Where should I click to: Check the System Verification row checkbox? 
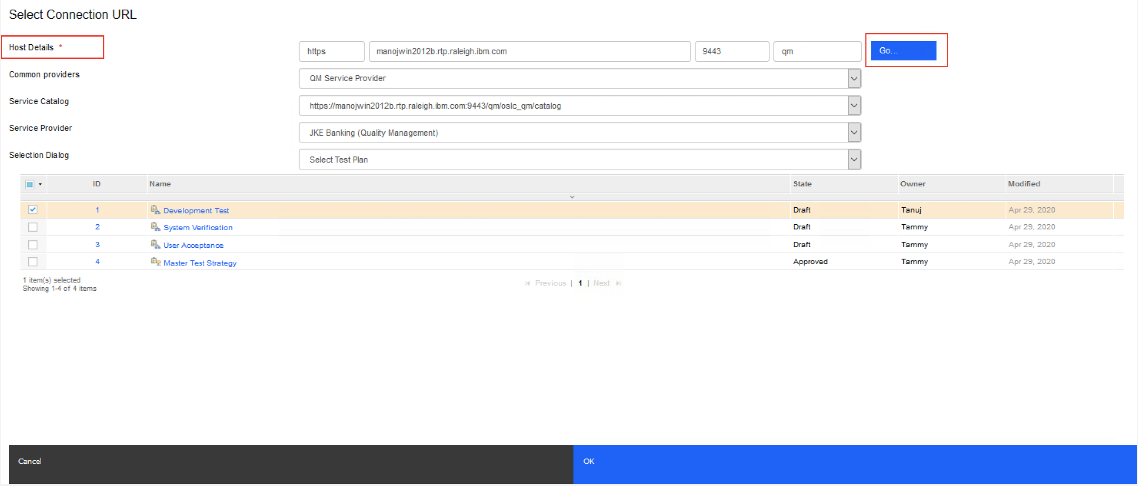33,227
